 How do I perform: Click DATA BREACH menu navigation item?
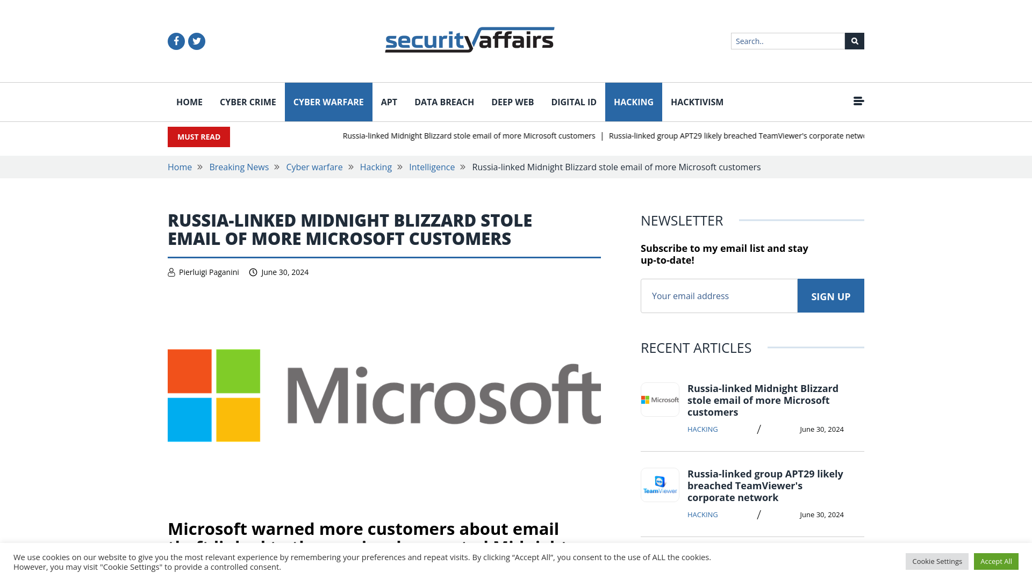(445, 102)
